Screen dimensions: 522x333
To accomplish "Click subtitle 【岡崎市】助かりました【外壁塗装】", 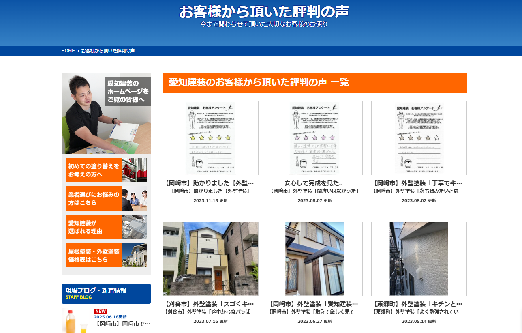I will (x=211, y=191).
